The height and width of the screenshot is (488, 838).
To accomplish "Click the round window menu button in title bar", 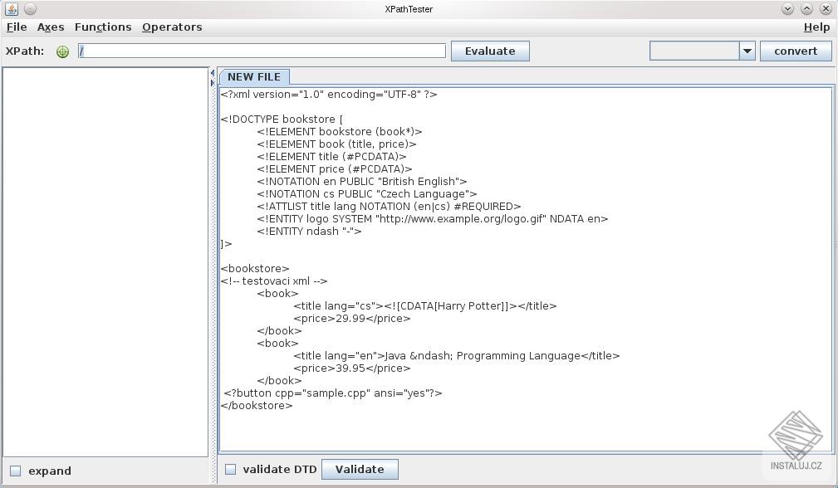I will (x=31, y=8).
